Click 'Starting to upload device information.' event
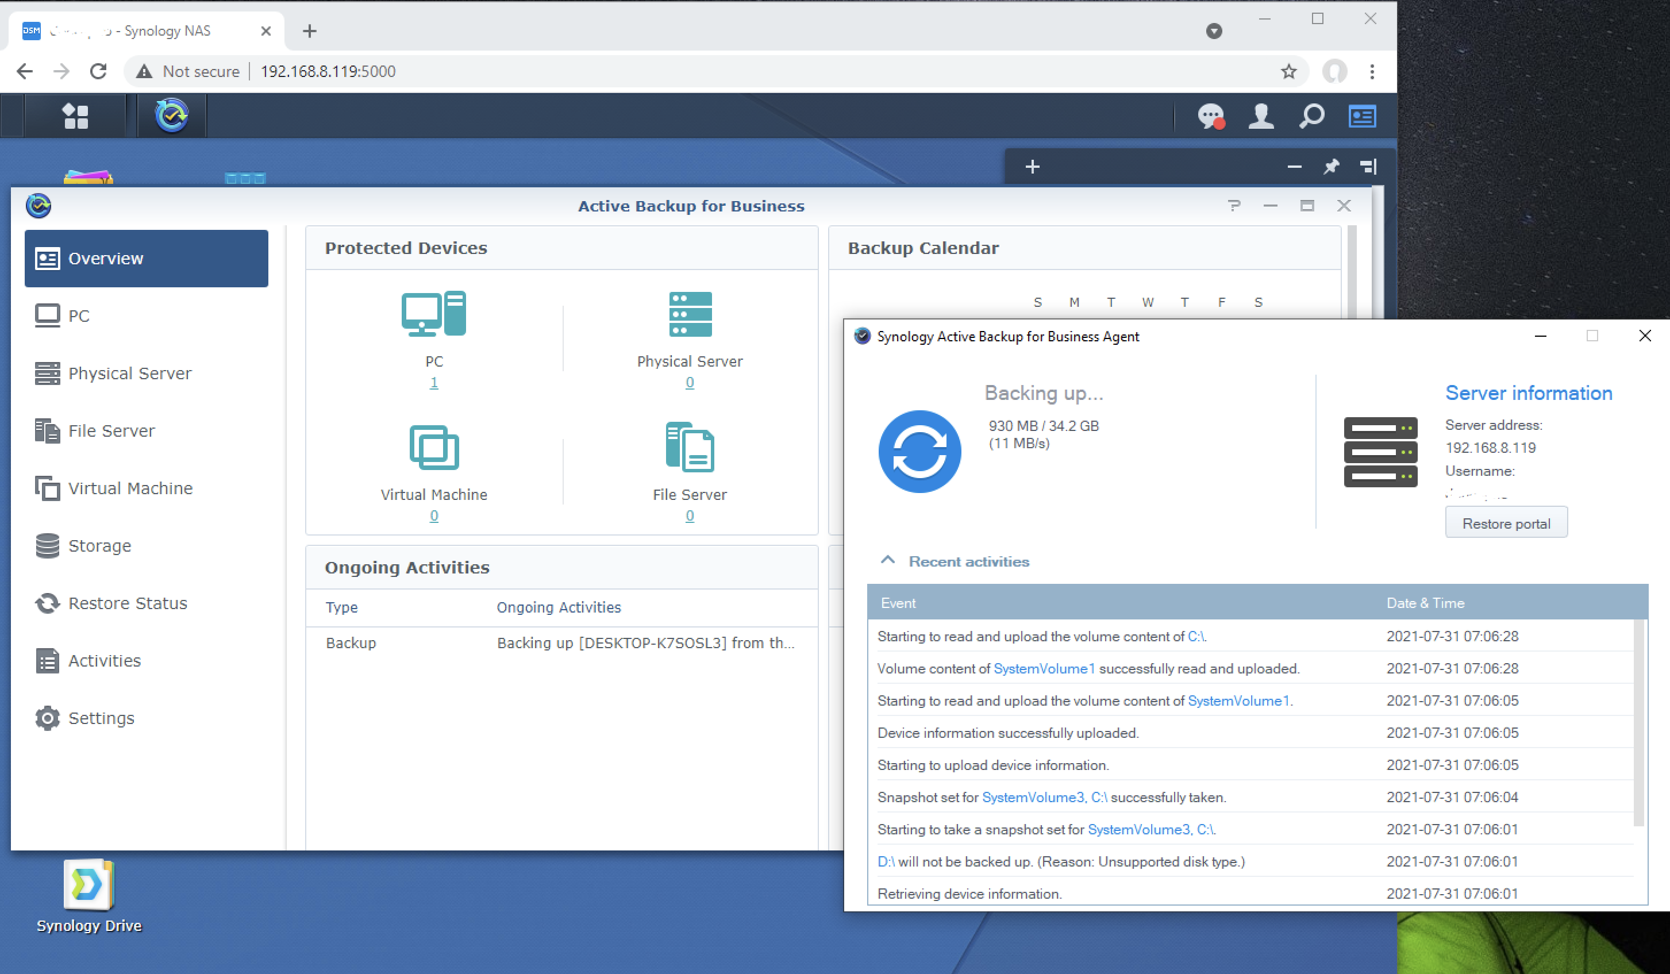The height and width of the screenshot is (974, 1670). tap(992, 765)
